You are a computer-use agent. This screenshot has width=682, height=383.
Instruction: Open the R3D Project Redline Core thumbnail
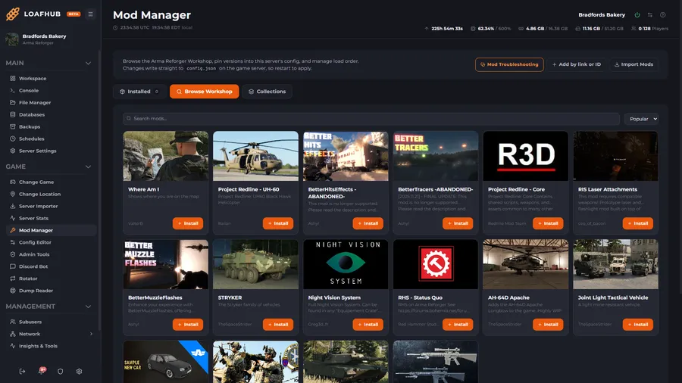click(525, 156)
